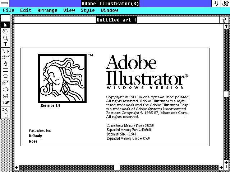Select the Oval tool
This screenshot has height=172, width=230.
[5, 76]
